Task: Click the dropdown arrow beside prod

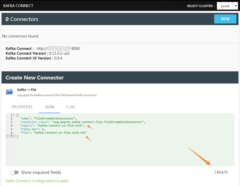Action: click(x=236, y=6)
